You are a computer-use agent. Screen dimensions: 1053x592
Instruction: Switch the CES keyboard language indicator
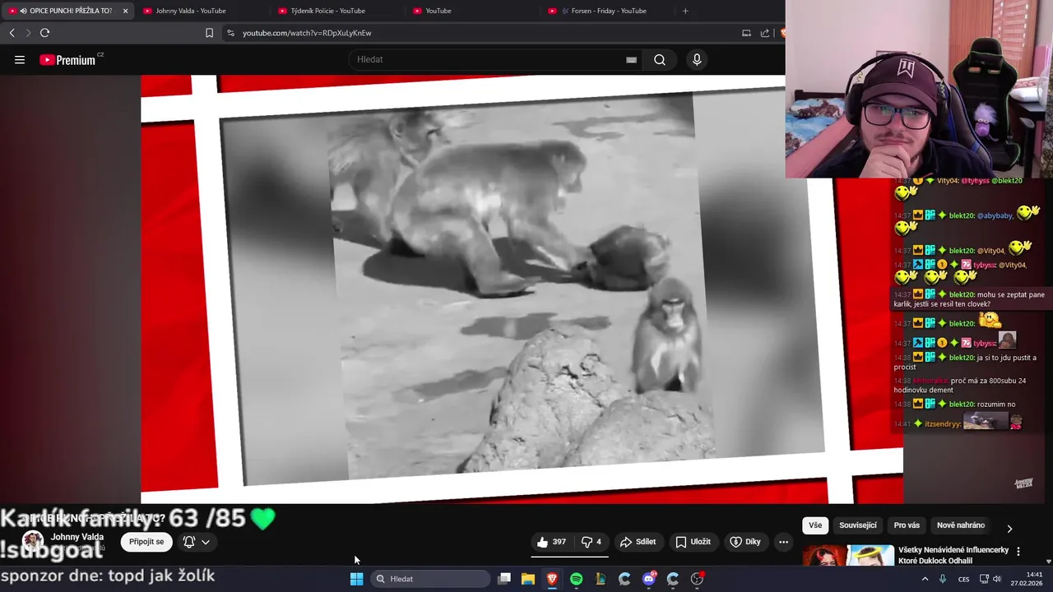tap(963, 579)
